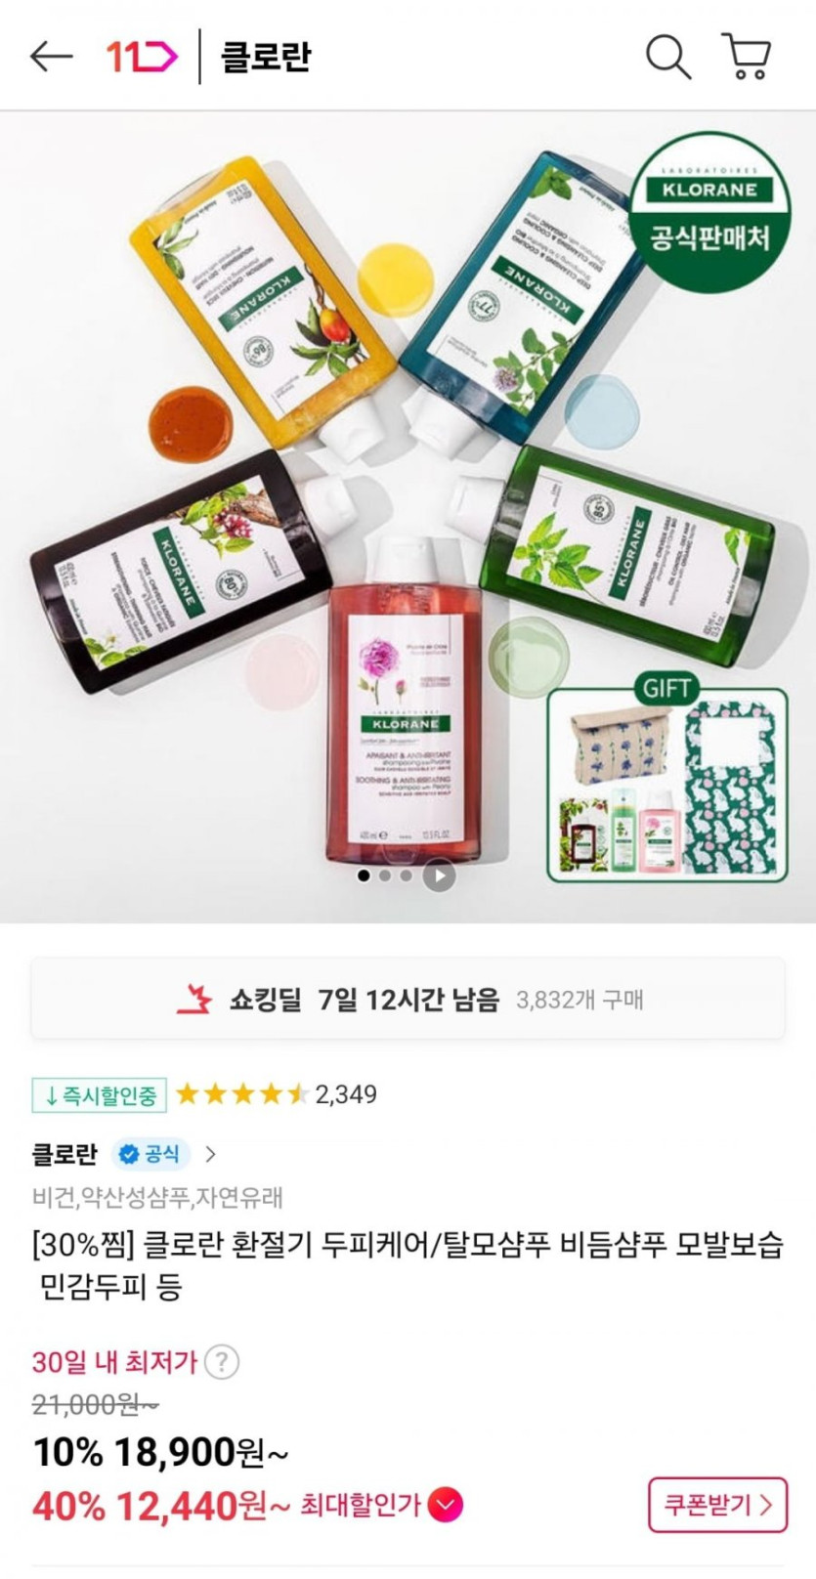Image resolution: width=816 pixels, height=1579 pixels.
Task: Open search with the magnifier icon
Action: coord(668,57)
